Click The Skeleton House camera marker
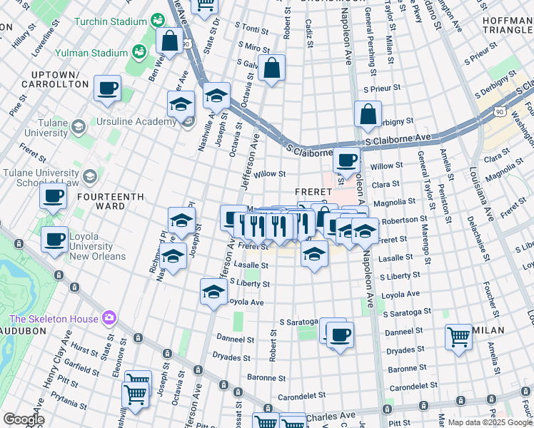The height and width of the screenshot is (428, 534). (x=109, y=318)
